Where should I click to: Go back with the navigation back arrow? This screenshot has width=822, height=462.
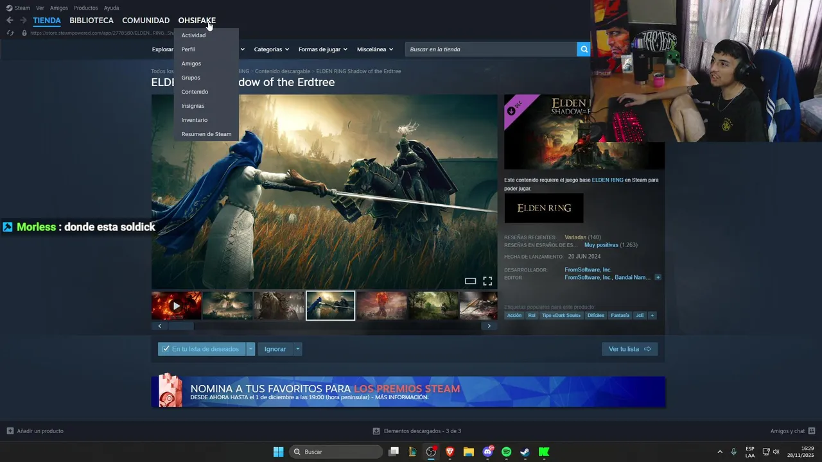[10, 21]
